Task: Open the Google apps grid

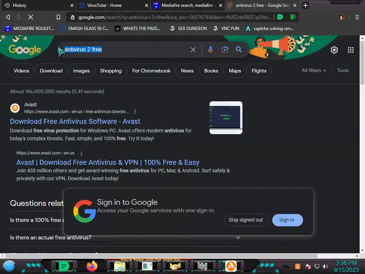Action: coord(351,50)
